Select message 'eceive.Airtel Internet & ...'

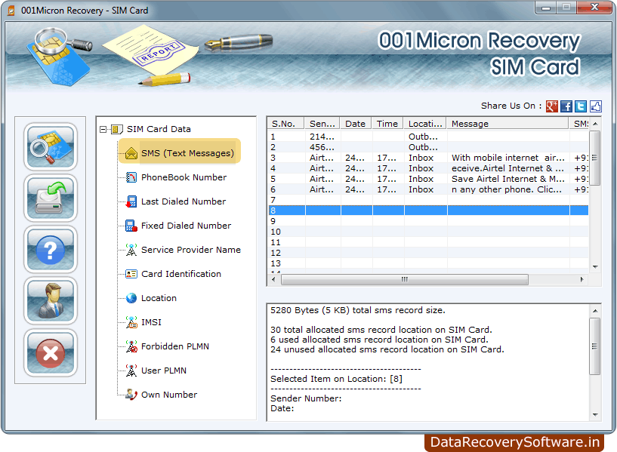428,168
